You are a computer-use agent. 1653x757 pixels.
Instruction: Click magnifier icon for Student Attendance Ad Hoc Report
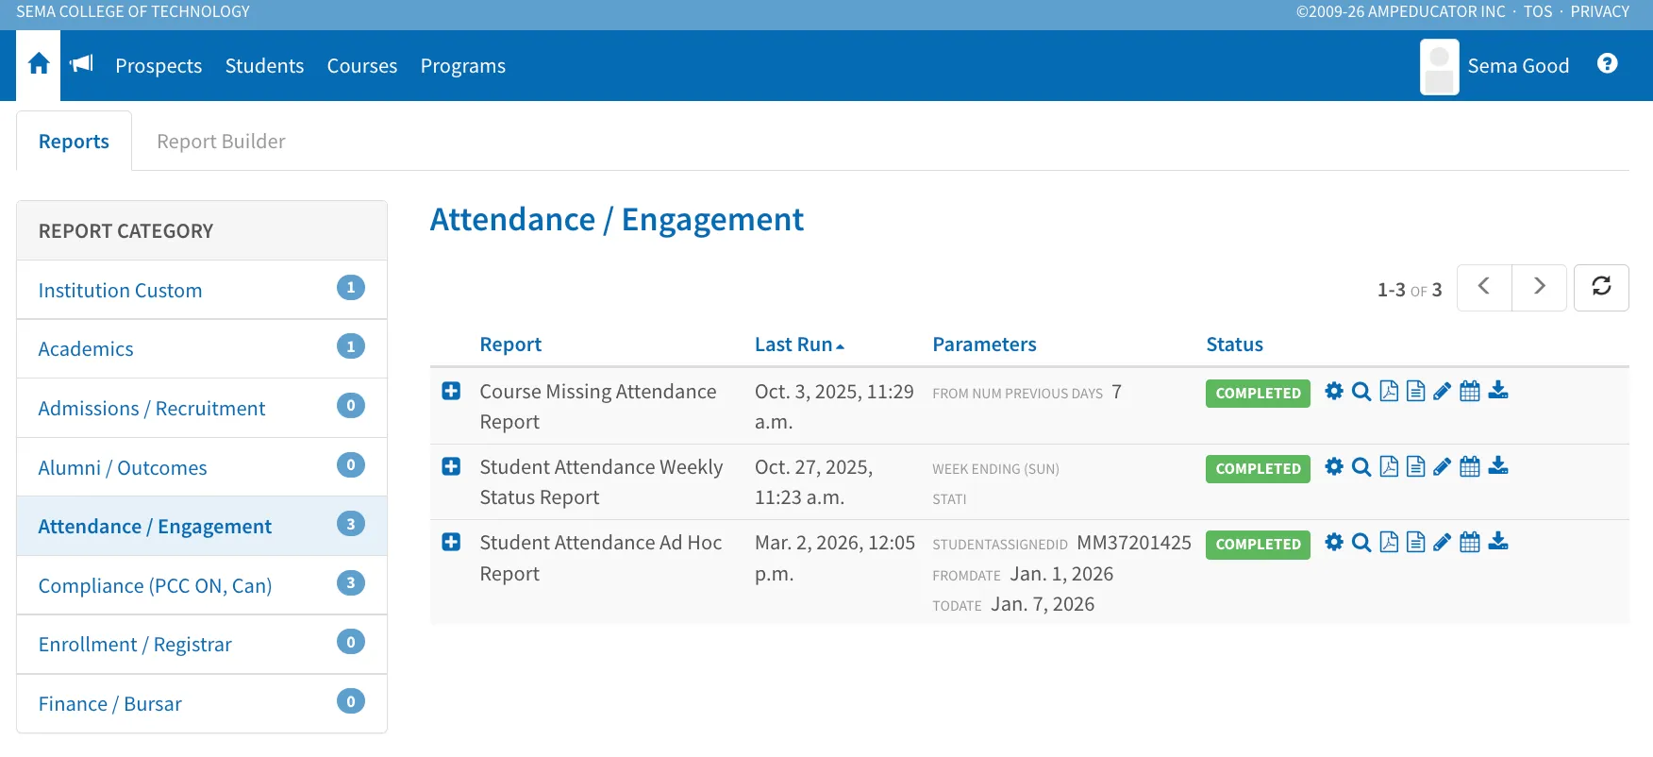(1361, 542)
